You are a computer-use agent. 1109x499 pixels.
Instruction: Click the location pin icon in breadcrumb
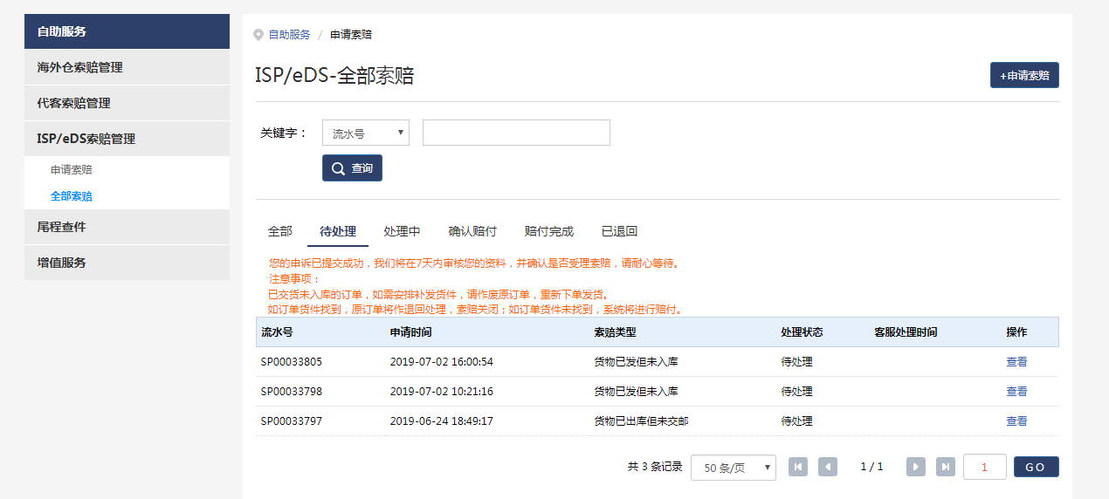coord(258,35)
